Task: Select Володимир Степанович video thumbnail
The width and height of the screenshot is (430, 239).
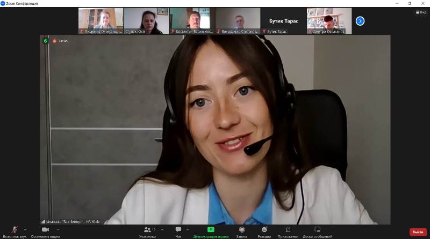Action: click(x=238, y=21)
